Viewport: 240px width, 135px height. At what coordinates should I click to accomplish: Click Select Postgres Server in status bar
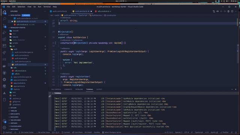point(112,132)
